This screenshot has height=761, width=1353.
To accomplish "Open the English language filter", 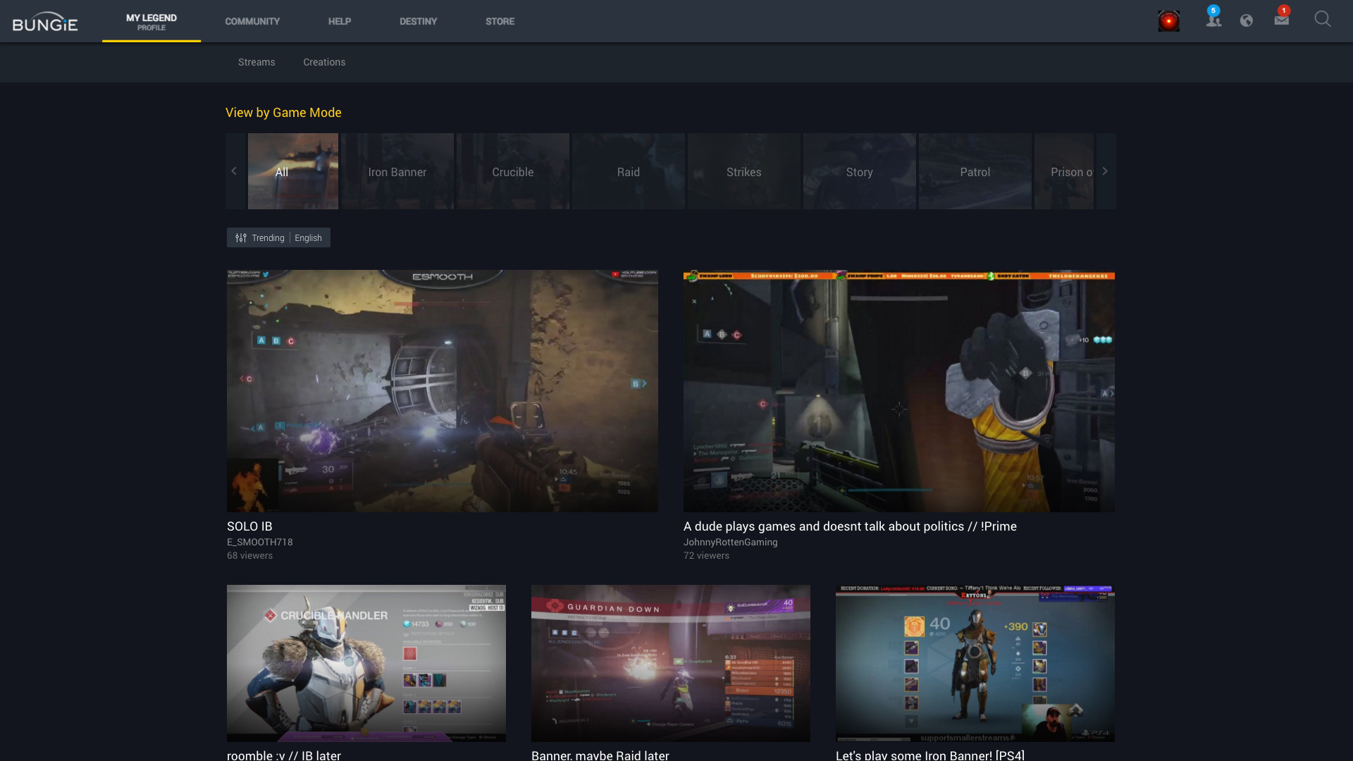I will 308,238.
